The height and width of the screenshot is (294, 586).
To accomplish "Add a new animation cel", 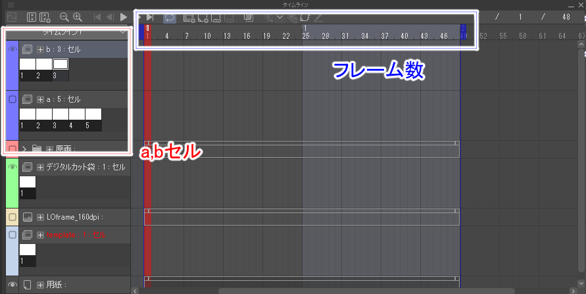I will pyautogui.click(x=203, y=18).
